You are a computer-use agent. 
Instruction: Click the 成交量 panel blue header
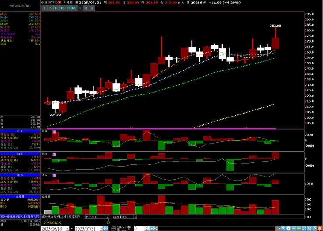click(20, 197)
